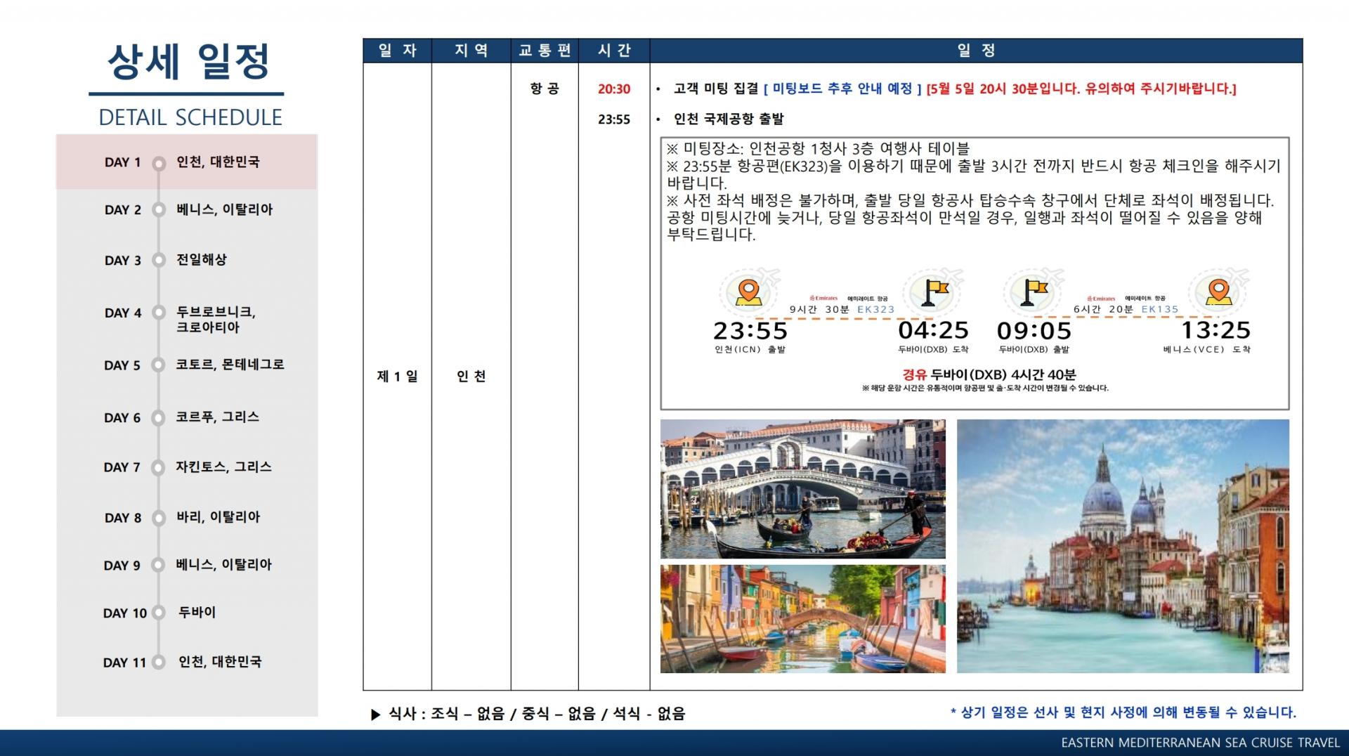This screenshot has height=756, width=1349.
Task: Click the 경유 두바이(DXB) 4시간 40분 layover text
Action: click(x=989, y=374)
